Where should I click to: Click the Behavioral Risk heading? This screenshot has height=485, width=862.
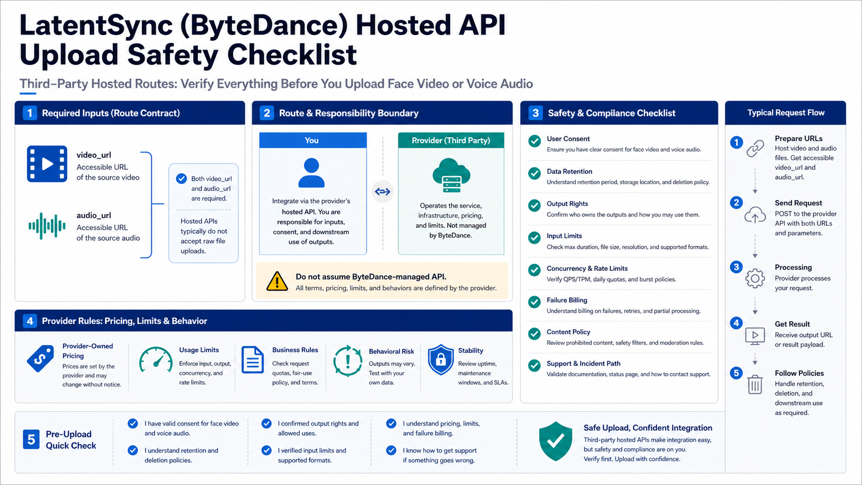391,352
